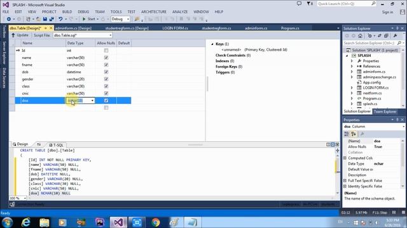Click the Navigate Backward toolbar icon
407x228 pixels.
pyautogui.click(x=9, y=19)
